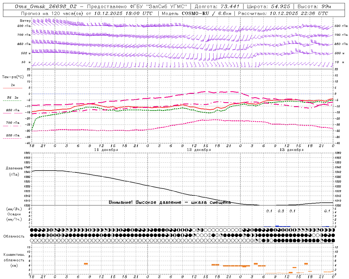Select the elevation text Высота: 99м
Viewport: 349px width, 279px height.
(314, 7)
